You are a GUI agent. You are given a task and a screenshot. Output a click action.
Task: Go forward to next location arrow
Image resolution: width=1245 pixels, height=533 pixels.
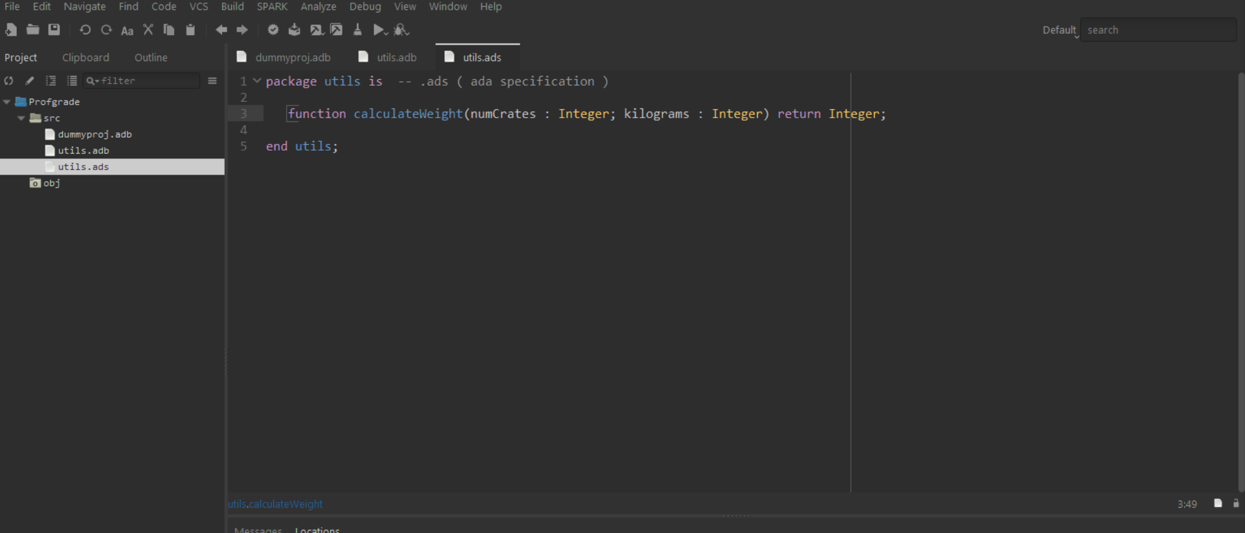pos(242,30)
